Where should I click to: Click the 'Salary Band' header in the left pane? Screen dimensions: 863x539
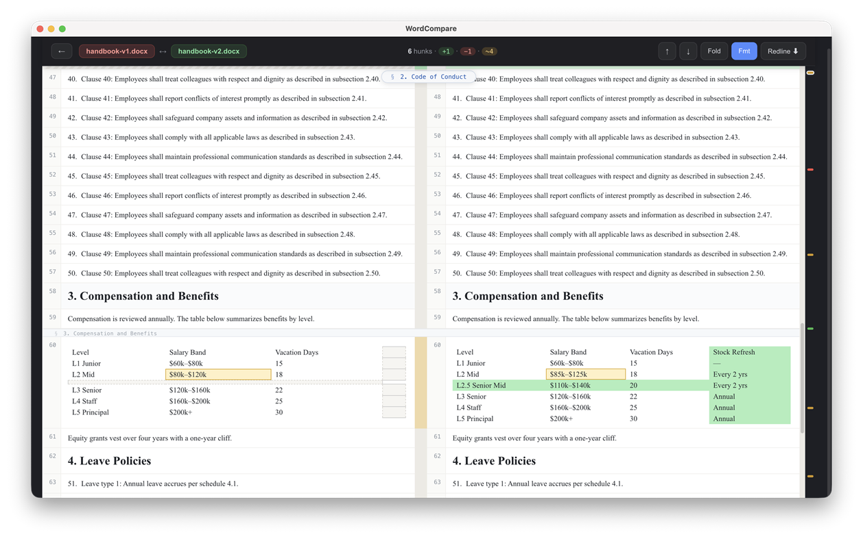[188, 353]
